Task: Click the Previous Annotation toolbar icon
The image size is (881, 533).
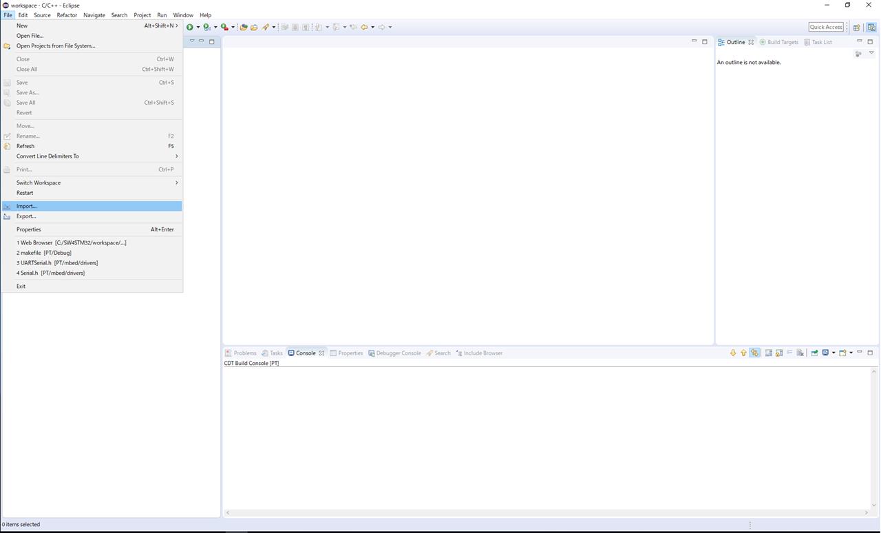Action: (336, 27)
